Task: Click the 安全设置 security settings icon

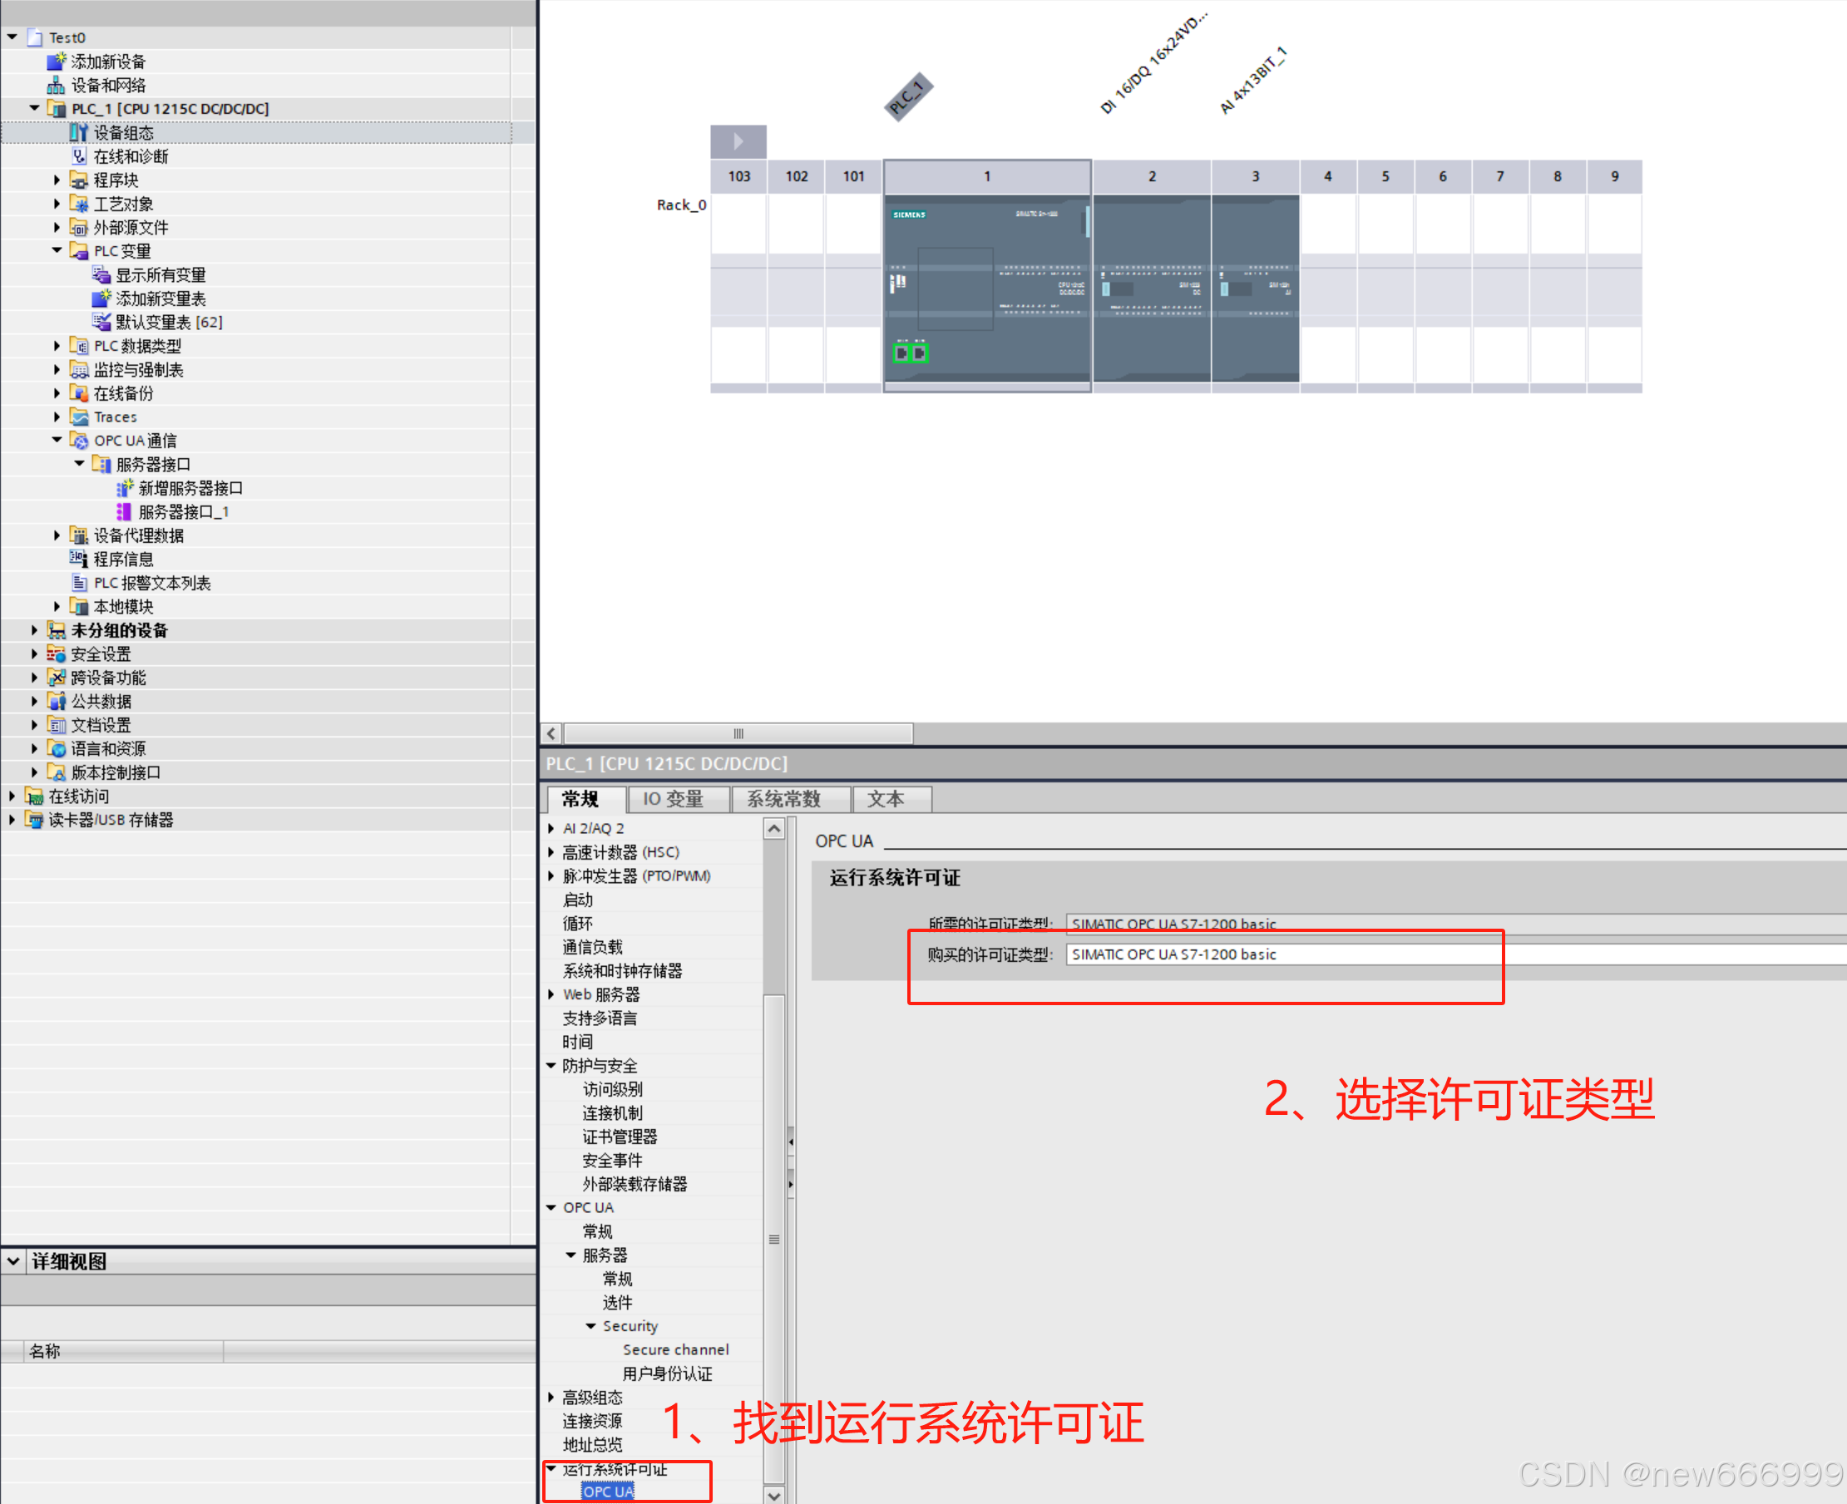Action: tap(57, 654)
